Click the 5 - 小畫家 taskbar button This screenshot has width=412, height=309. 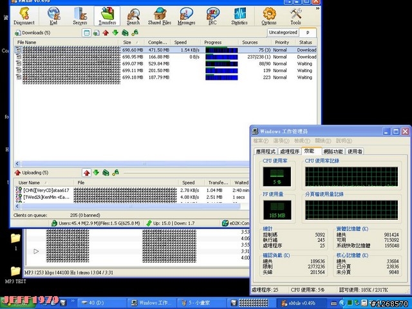pyautogui.click(x=201, y=303)
